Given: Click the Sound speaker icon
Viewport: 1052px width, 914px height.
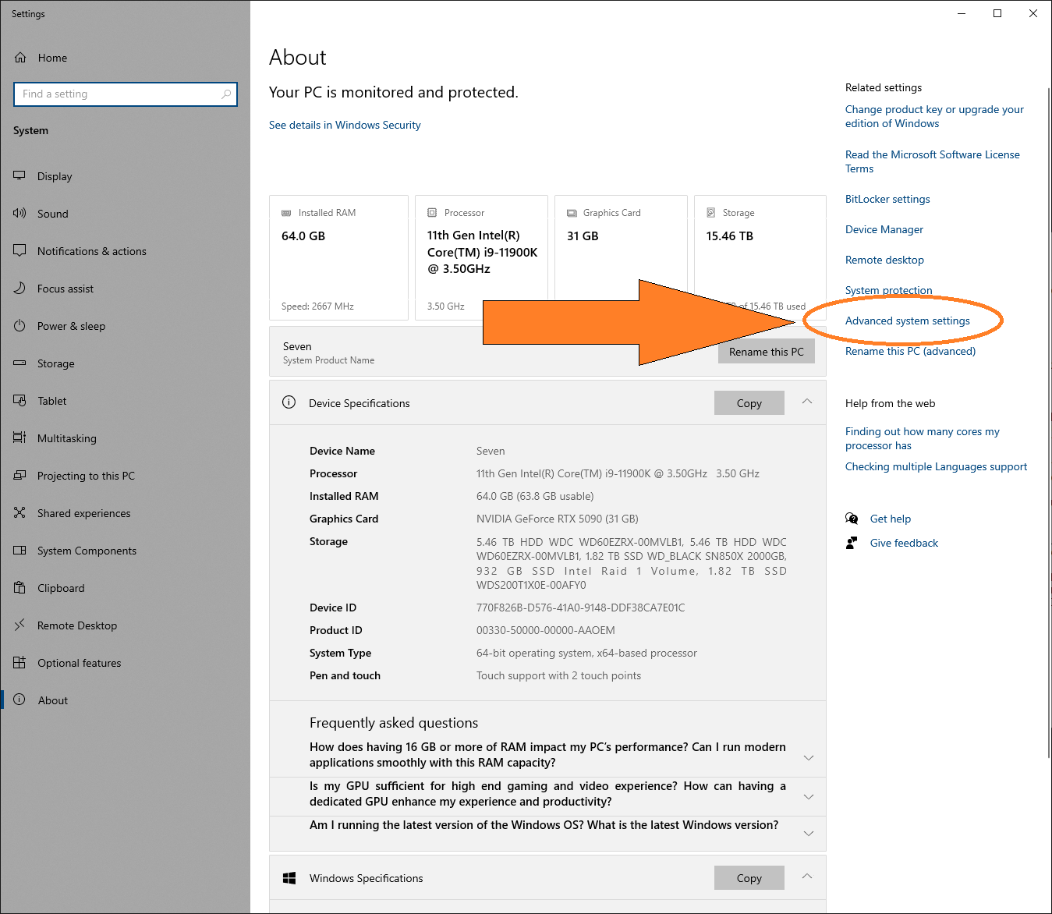Looking at the screenshot, I should [19, 214].
